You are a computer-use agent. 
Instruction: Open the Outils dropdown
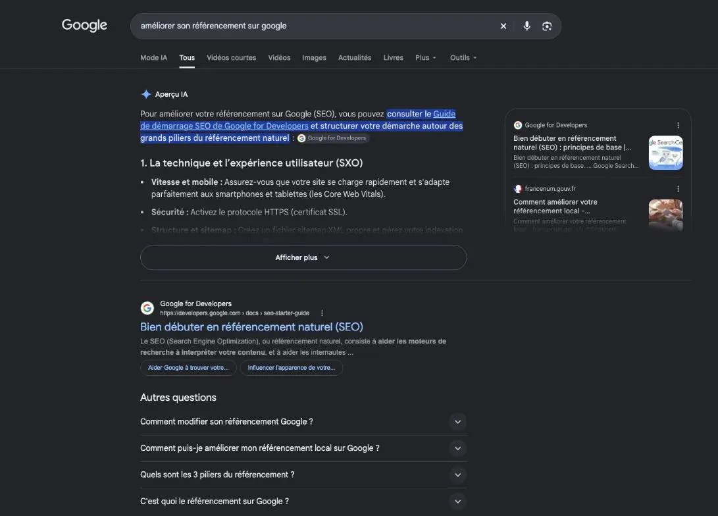[x=463, y=58]
